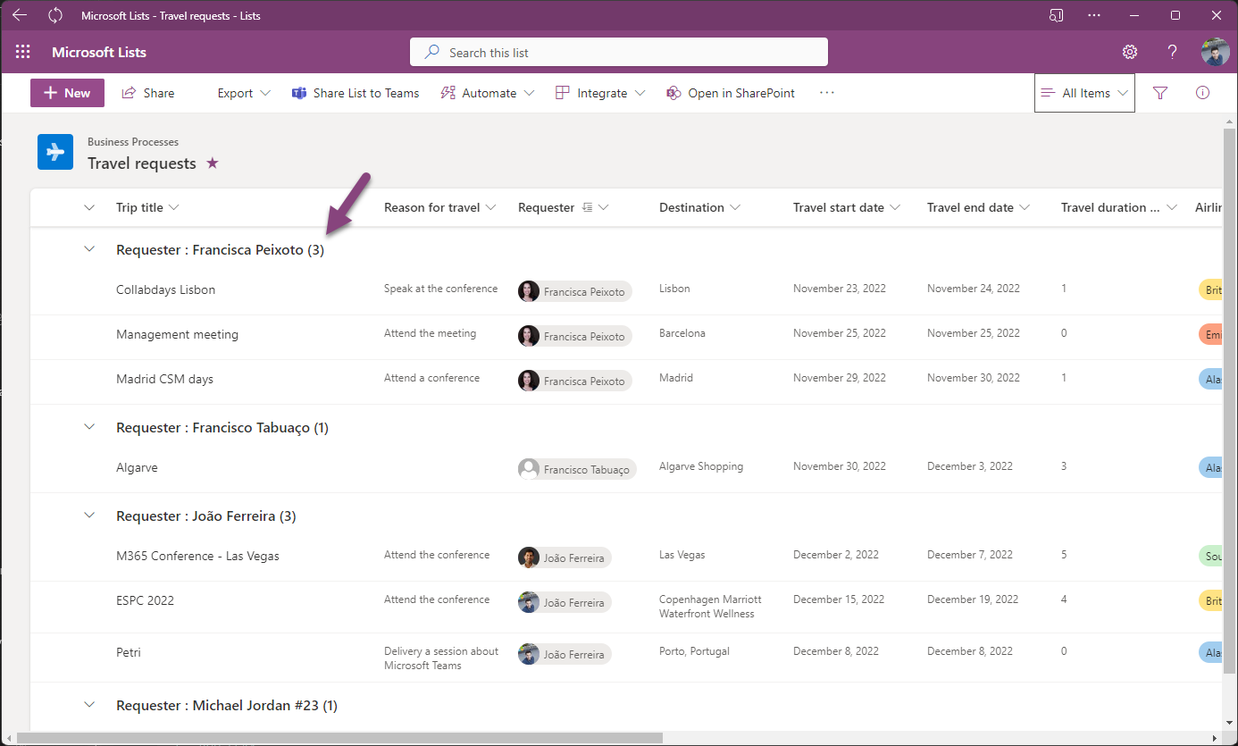Open the All Items view dropdown

click(x=1084, y=93)
